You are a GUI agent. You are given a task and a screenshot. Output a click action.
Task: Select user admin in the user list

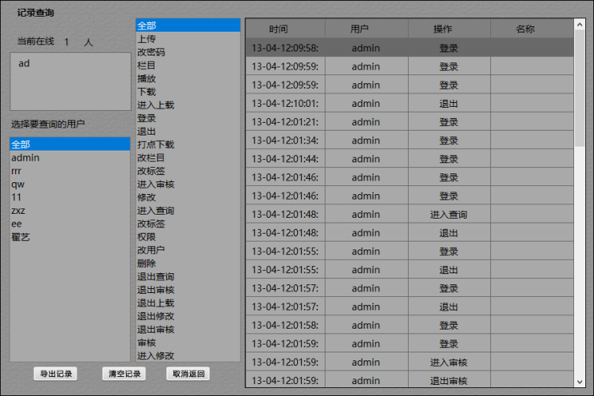(25, 158)
